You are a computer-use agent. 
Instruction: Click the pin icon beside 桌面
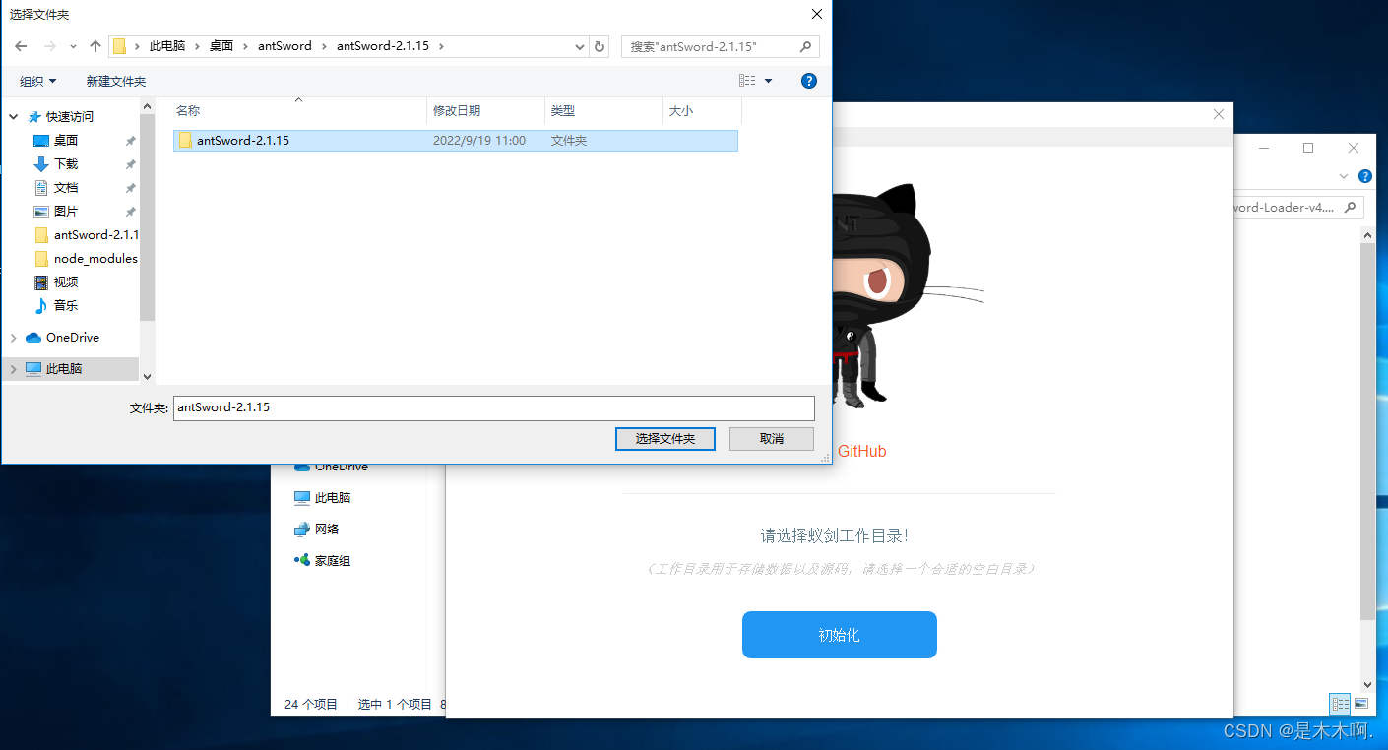(130, 141)
